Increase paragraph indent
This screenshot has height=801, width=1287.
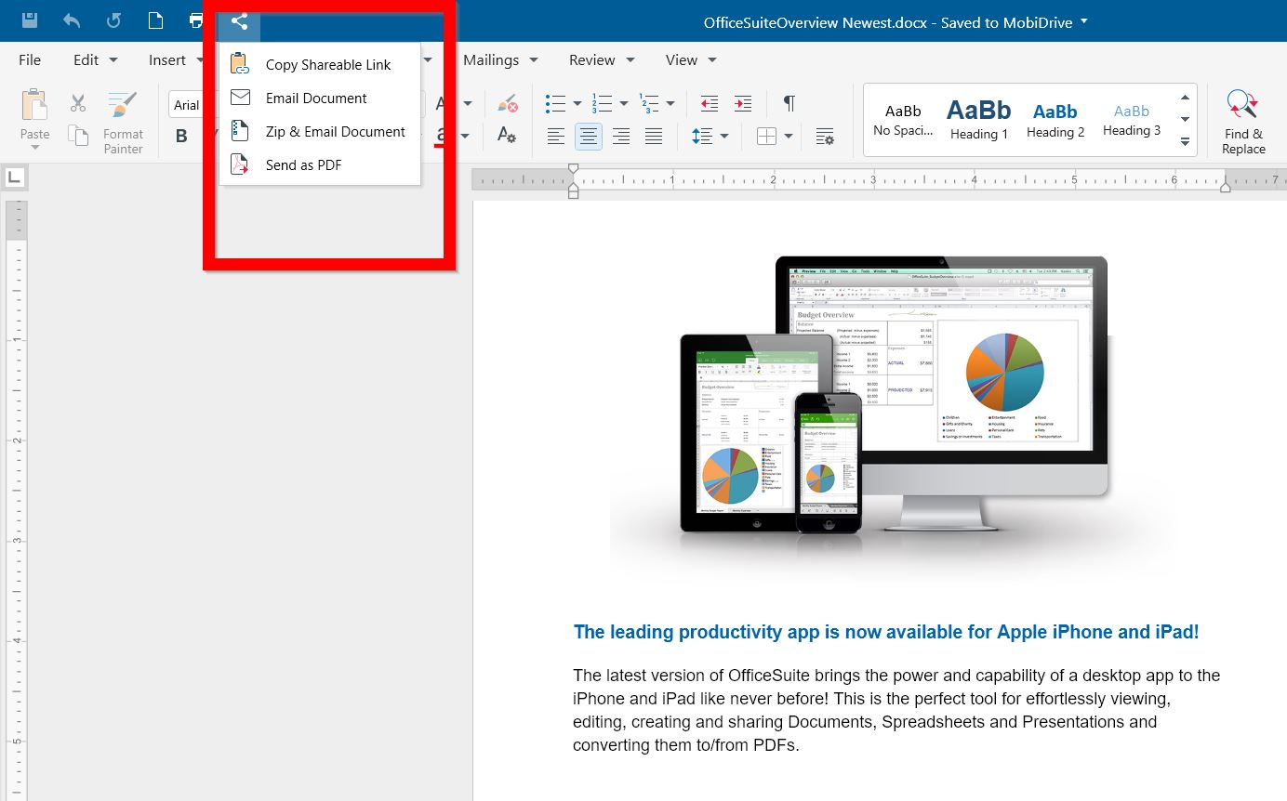point(743,103)
